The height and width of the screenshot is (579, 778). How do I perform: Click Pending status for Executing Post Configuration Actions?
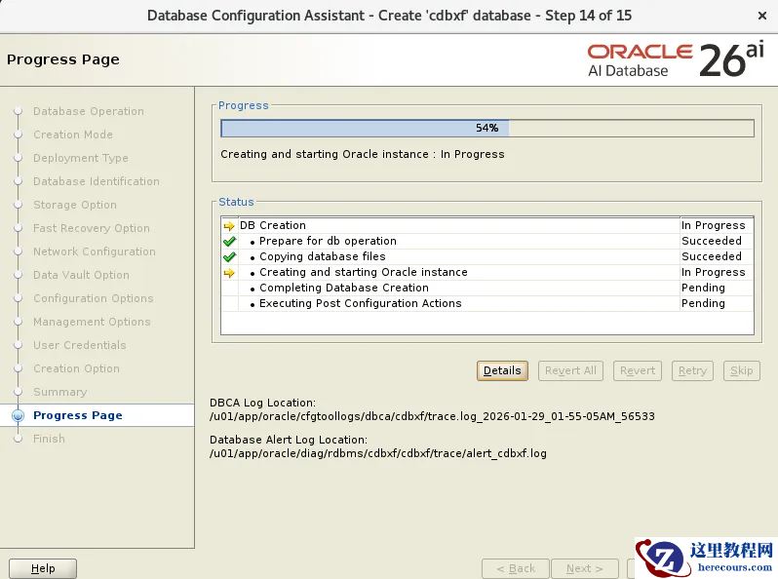703,303
